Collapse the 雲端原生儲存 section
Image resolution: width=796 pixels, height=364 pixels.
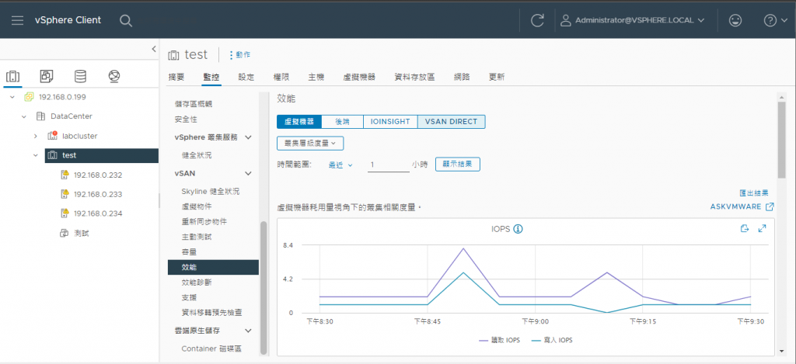tap(248, 331)
